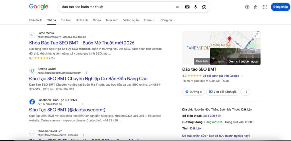Click the Fame Media site favicon
The height and width of the screenshot is (141, 291).
pyautogui.click(x=32, y=35)
